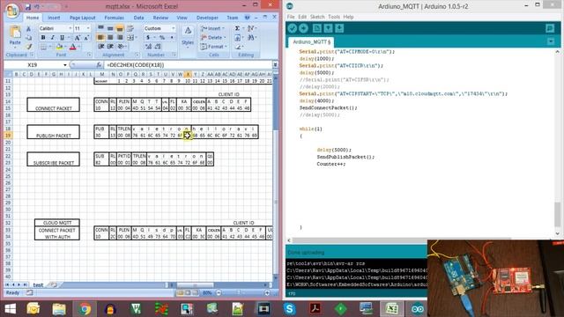The image size is (564, 317).
Task: Select the 'test' sheet tab
Action: 38,285
